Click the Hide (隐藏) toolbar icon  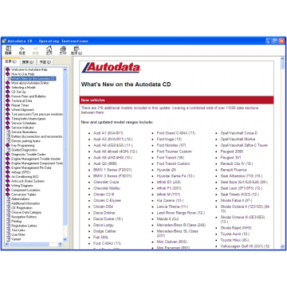click(8, 50)
